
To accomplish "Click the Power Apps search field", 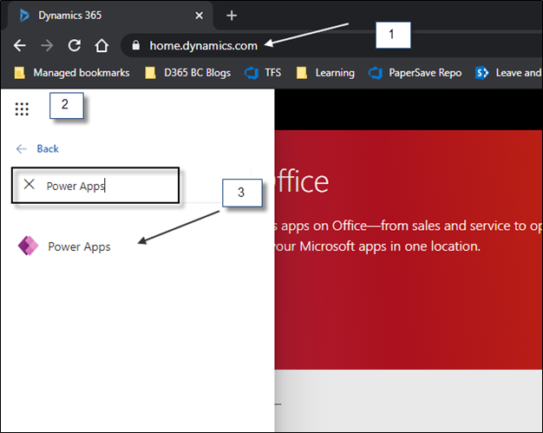I will coord(95,186).
